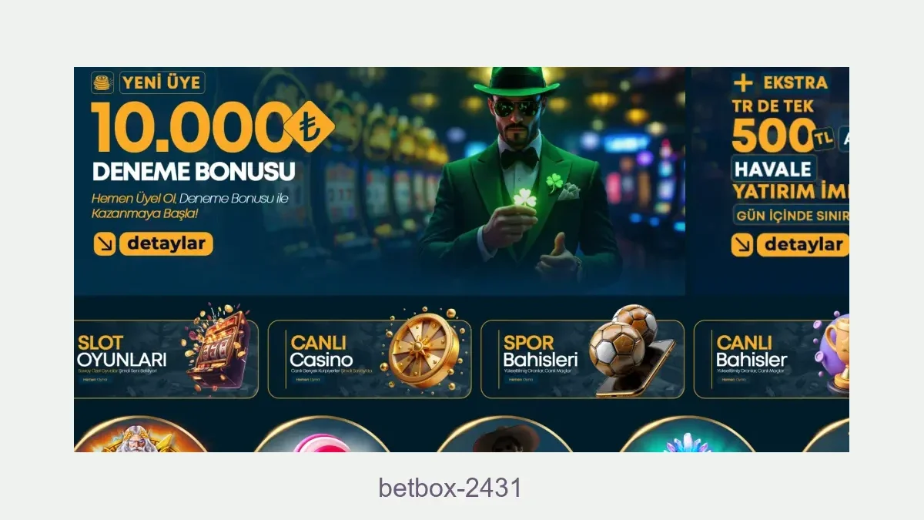Open the CANLI Bahisler category card
Screen dimensions: 924x520
pyautogui.click(x=772, y=359)
